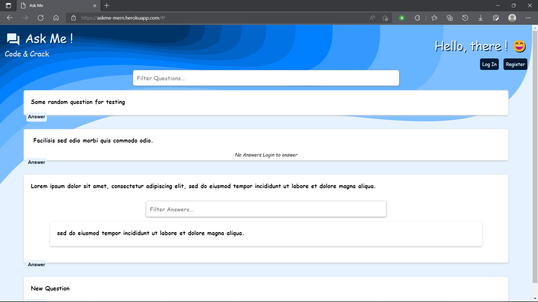This screenshot has width=538, height=302.
Task: Focus the Filter Questions search field
Action: [266, 78]
